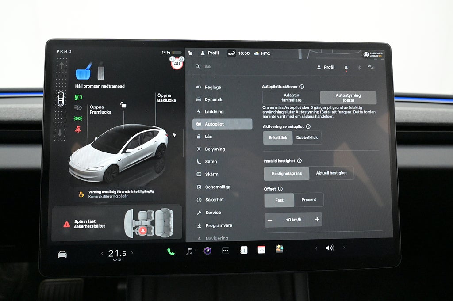
Task: Switch activation to Dubbelklick
Action: 307,137
